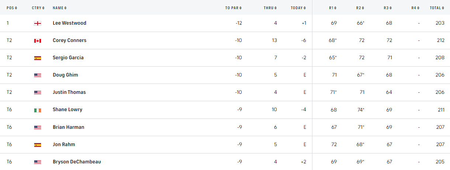Viewport: 450px width, 170px height.
Task: Sort by R1 round scores
Action: click(x=332, y=8)
